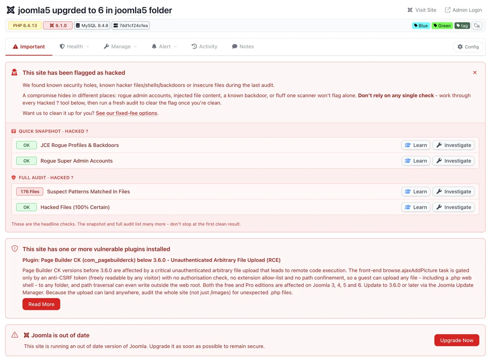Switch to the Notes tab

click(243, 47)
